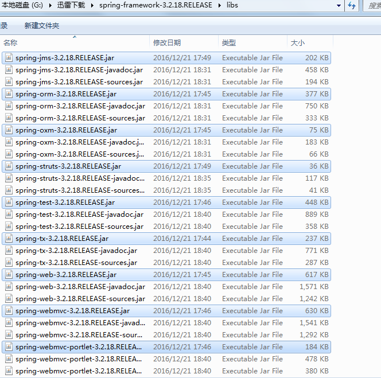Select the file name spring-webmvc-3.2.18.RELEASE.jar
The image size is (381, 378).
click(x=73, y=311)
